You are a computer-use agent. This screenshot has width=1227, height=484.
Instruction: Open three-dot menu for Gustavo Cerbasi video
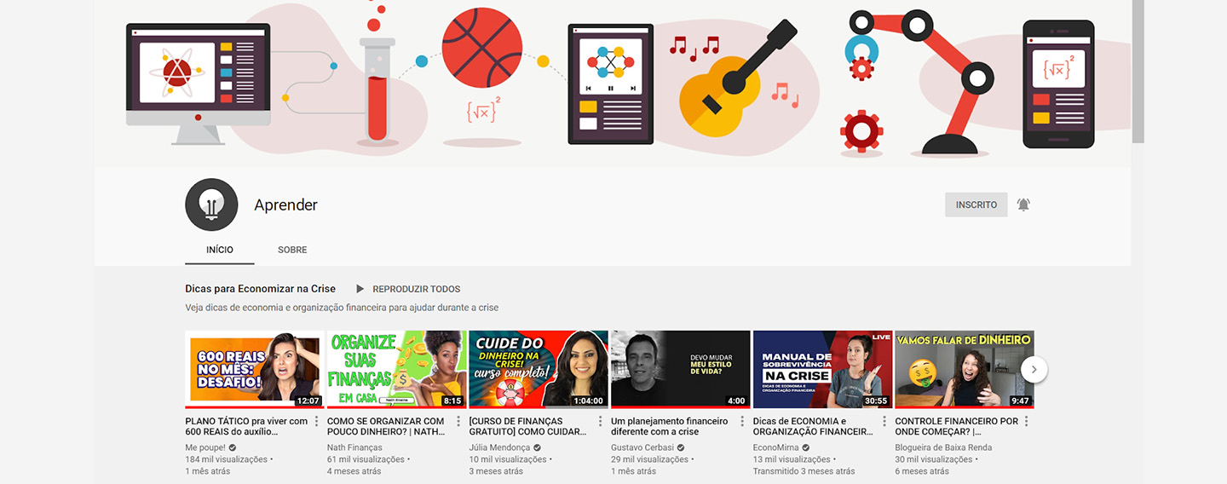pos(742,422)
